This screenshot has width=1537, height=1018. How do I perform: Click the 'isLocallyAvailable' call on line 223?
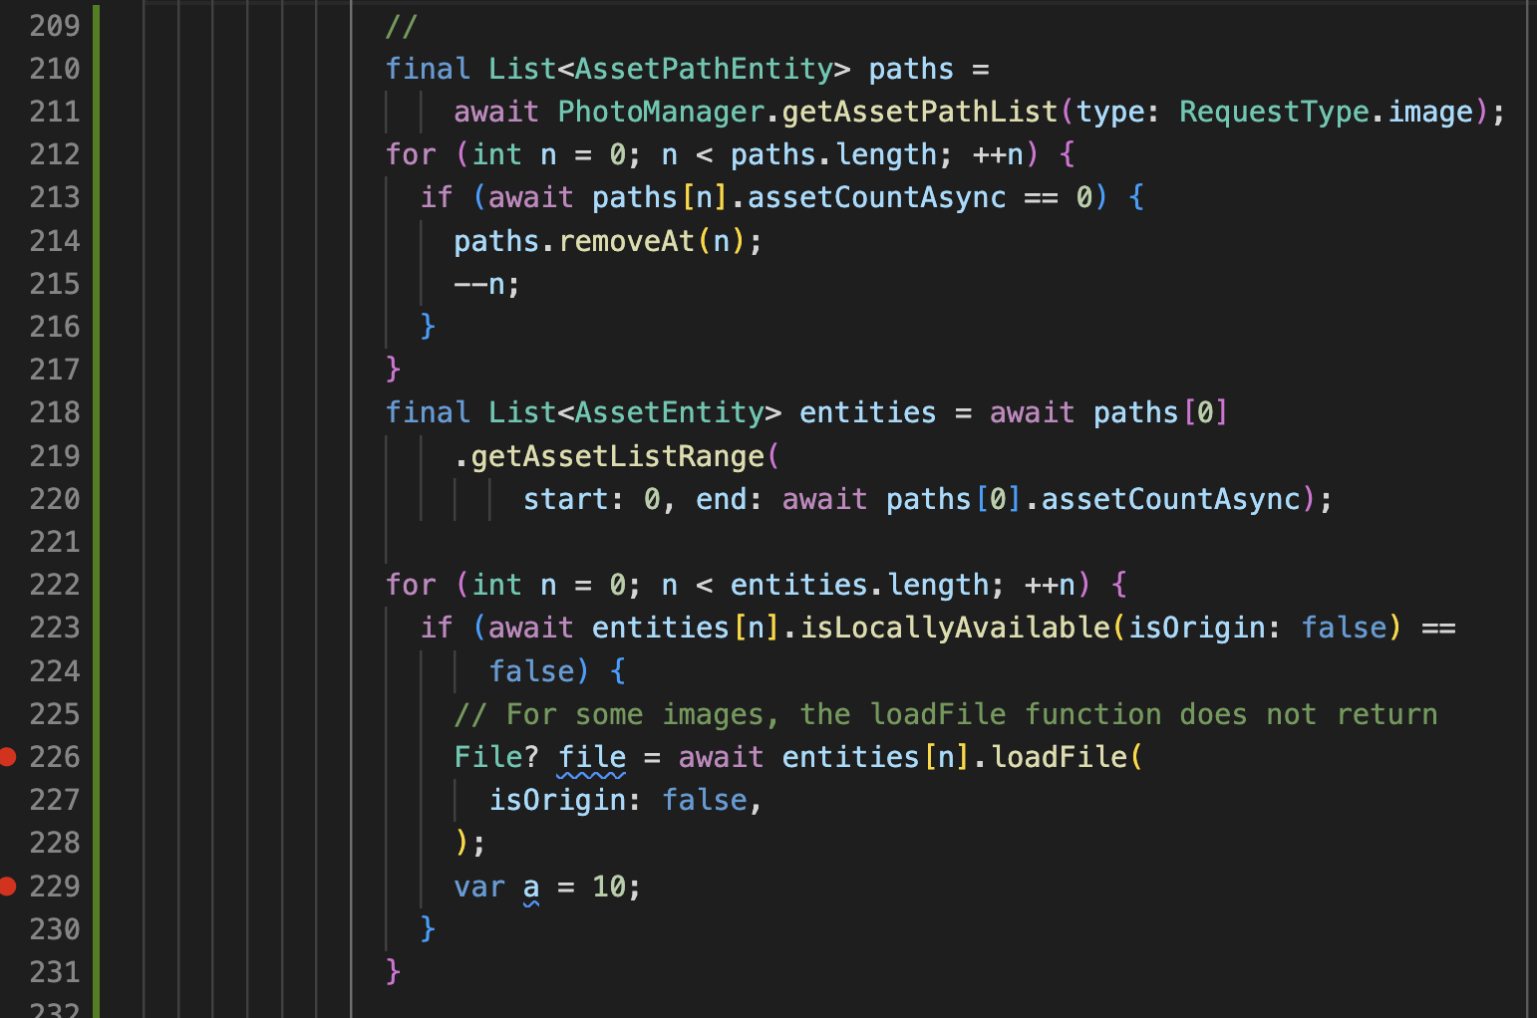click(x=951, y=628)
